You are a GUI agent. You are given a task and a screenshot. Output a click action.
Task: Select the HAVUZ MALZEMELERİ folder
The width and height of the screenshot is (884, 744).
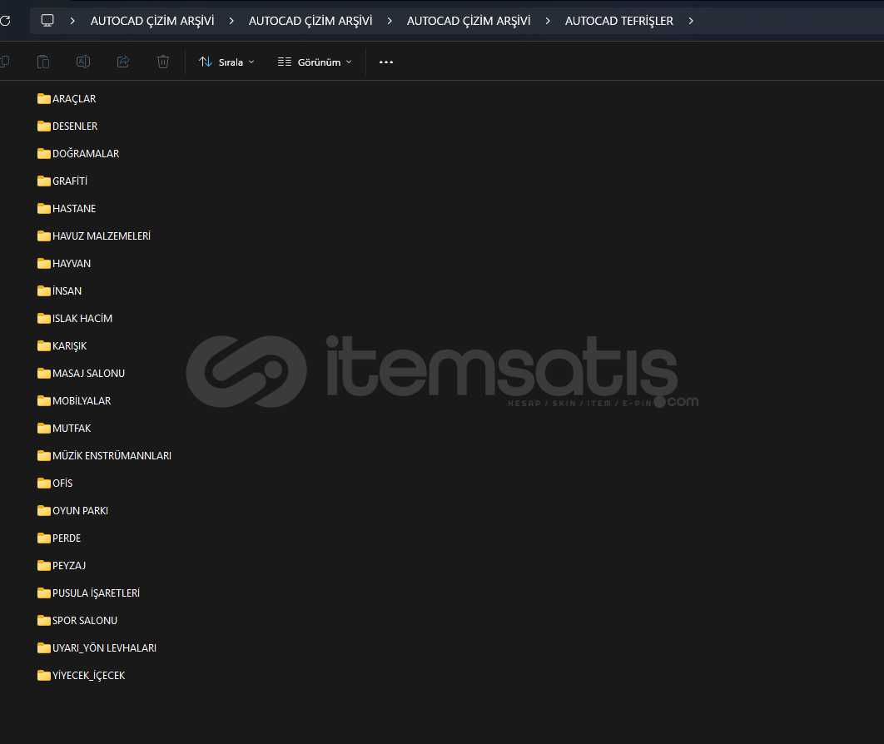click(x=101, y=236)
